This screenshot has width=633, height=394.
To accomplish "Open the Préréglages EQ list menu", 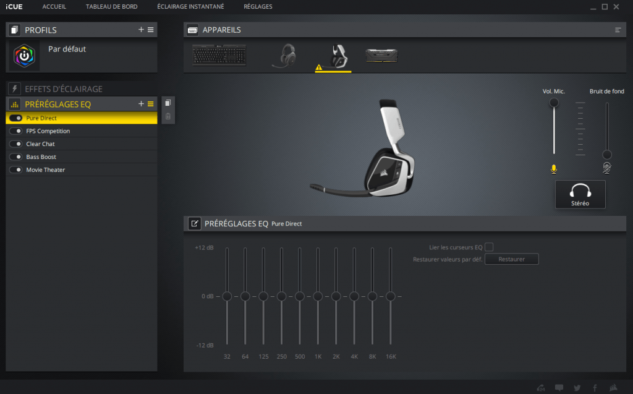I will coord(151,104).
